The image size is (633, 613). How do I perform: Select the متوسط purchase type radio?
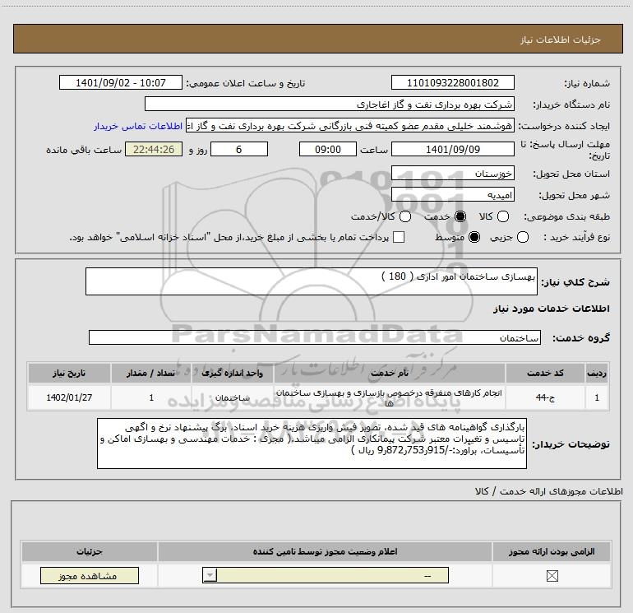tap(474, 237)
